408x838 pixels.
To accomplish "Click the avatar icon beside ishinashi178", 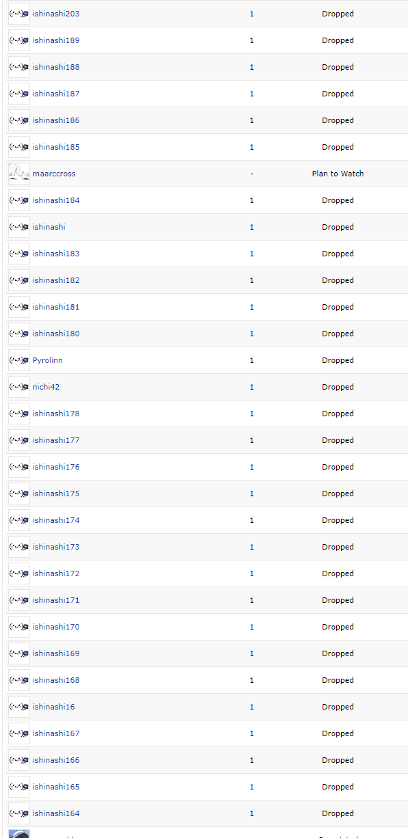I will 19,414.
